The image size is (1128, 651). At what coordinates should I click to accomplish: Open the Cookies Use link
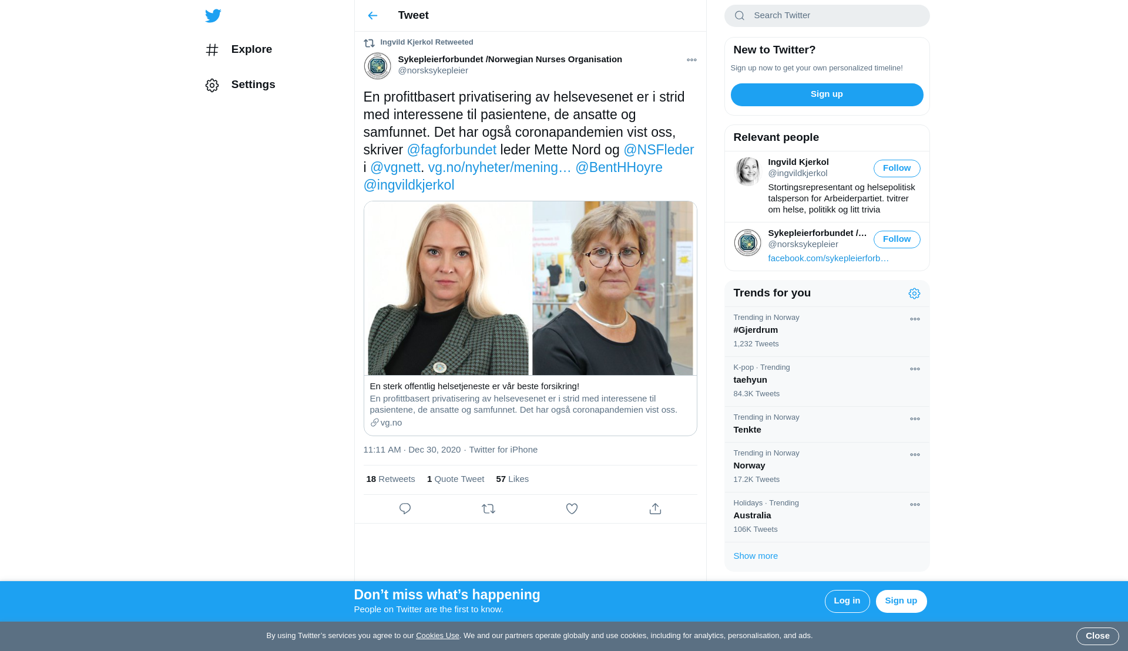(437, 636)
